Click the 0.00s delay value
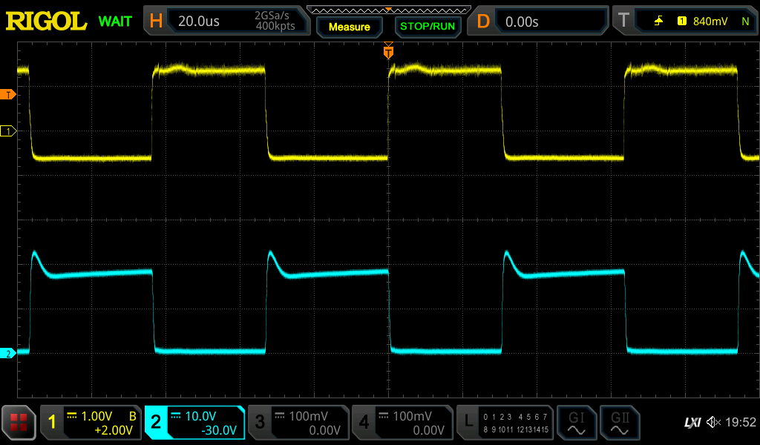 tap(522, 22)
